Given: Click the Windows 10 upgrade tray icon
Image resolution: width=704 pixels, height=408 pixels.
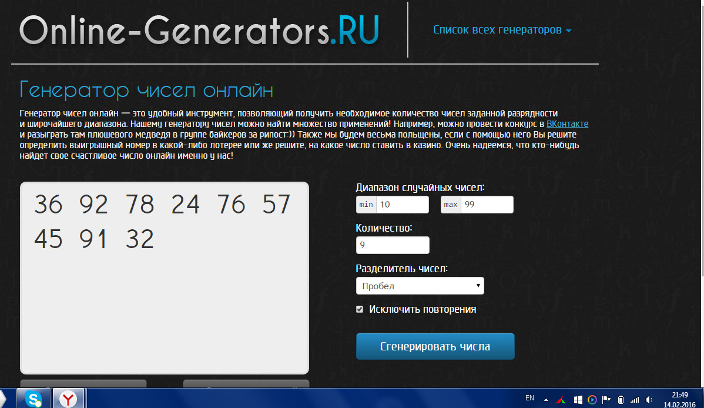Looking at the screenshot, I should pyautogui.click(x=578, y=400).
